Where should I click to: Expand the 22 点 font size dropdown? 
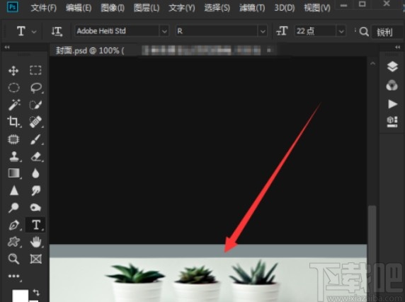point(341,31)
